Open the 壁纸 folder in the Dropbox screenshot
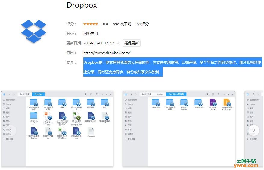 coord(62,104)
